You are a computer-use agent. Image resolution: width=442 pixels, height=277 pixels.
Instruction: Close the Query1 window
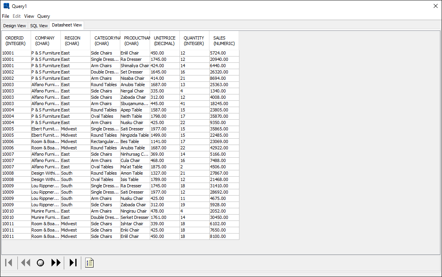coord(435,6)
